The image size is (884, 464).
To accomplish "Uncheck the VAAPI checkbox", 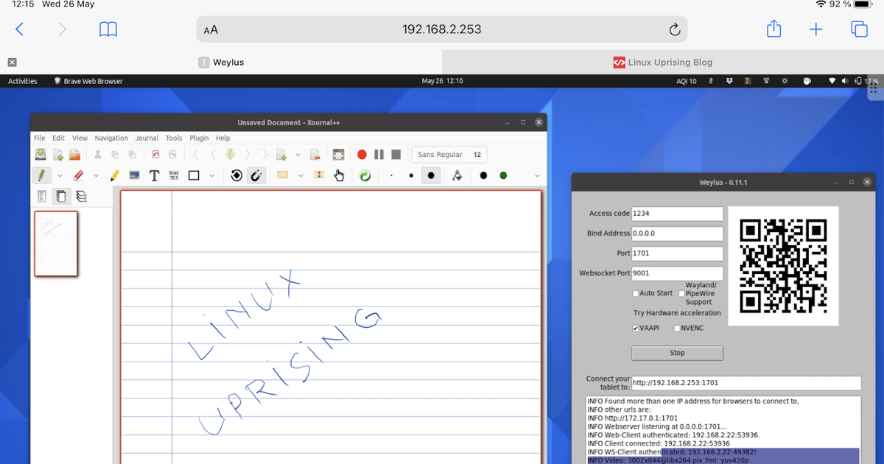I will [635, 328].
